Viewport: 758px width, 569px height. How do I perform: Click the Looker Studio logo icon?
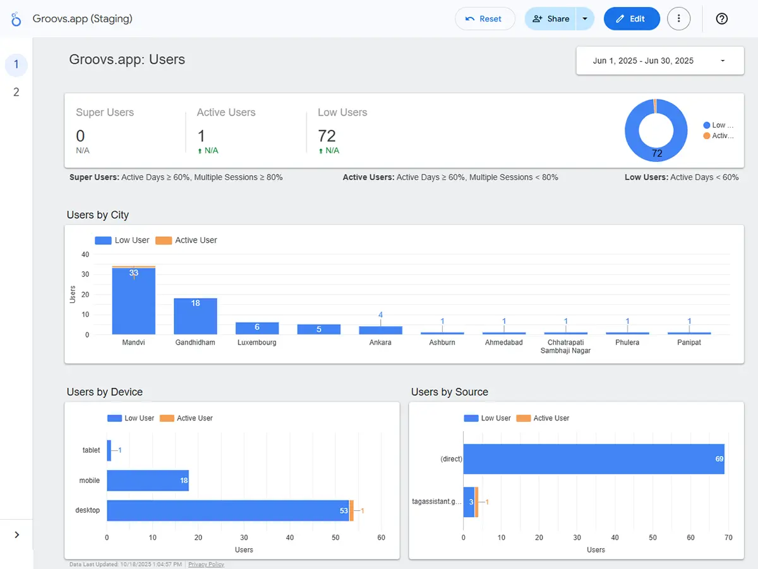point(16,19)
